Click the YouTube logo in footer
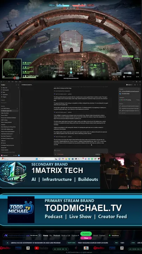The image size is (142, 254). coord(41,248)
